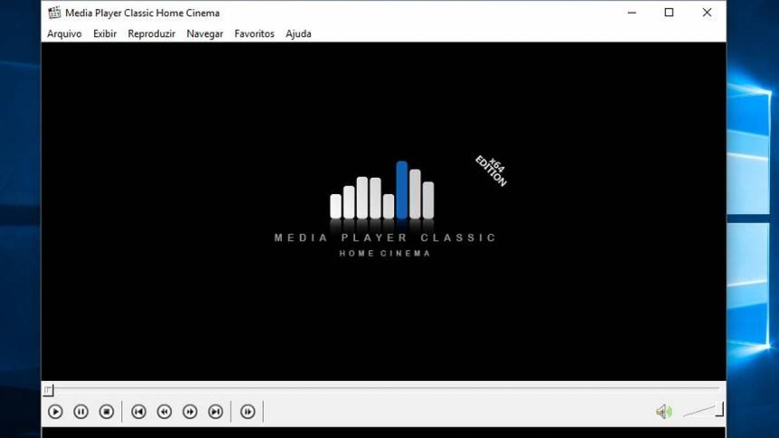The width and height of the screenshot is (779, 438).
Task: Open the Ajuda menu
Action: point(299,34)
